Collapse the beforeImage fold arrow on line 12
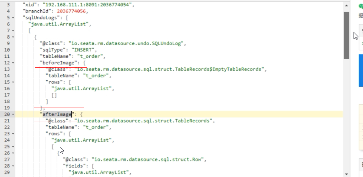Screen dimensions: 363x177 [13, 63]
